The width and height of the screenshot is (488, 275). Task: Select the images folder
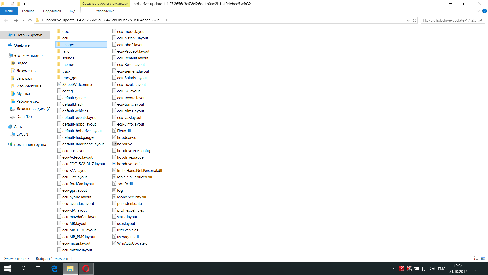point(81,45)
